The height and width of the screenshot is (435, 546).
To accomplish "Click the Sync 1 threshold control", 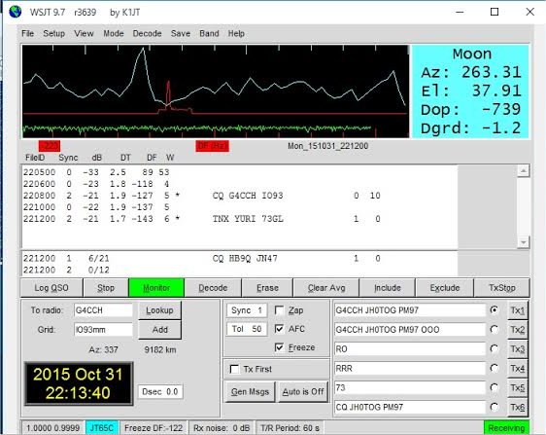I will [247, 310].
